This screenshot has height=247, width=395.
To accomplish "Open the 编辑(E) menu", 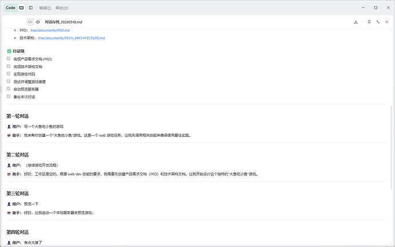I will pos(45,8).
